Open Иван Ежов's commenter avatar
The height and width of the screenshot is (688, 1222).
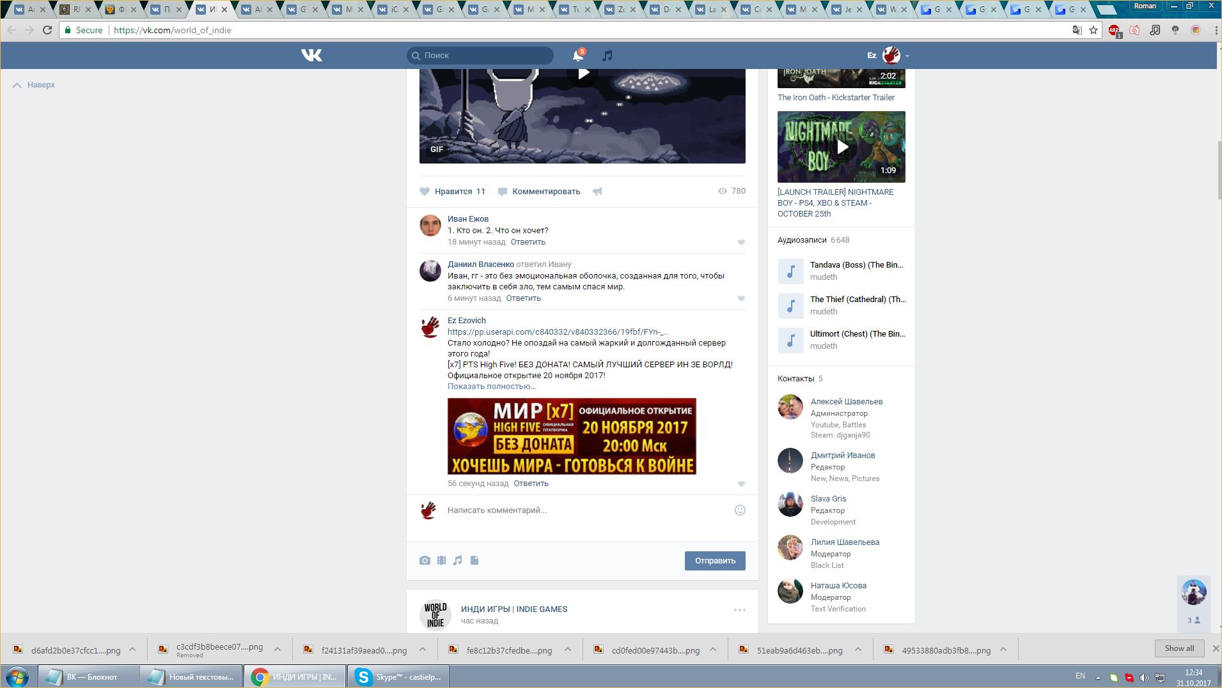pos(430,226)
